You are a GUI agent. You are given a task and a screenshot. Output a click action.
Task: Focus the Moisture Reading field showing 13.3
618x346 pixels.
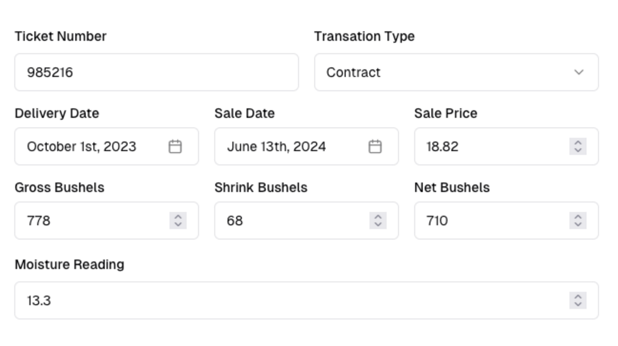pyautogui.click(x=288, y=300)
